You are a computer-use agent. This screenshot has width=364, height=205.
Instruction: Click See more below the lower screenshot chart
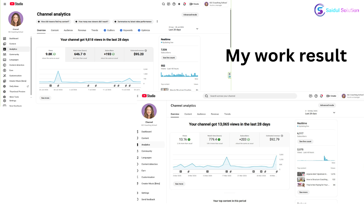pyautogui.click(x=179, y=184)
